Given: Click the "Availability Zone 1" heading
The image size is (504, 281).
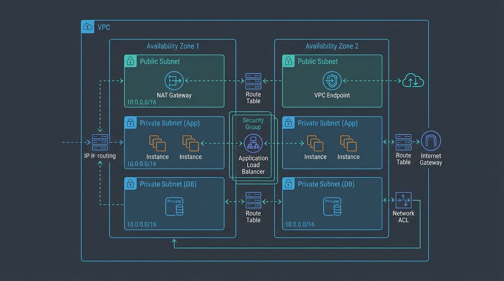Looking at the screenshot, I should (x=173, y=46).
